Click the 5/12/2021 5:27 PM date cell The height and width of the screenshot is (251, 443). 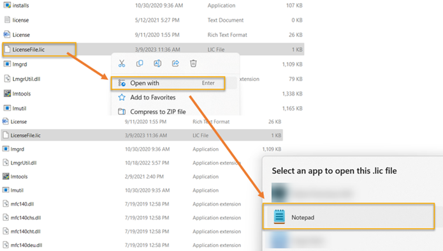pyautogui.click(x=157, y=20)
